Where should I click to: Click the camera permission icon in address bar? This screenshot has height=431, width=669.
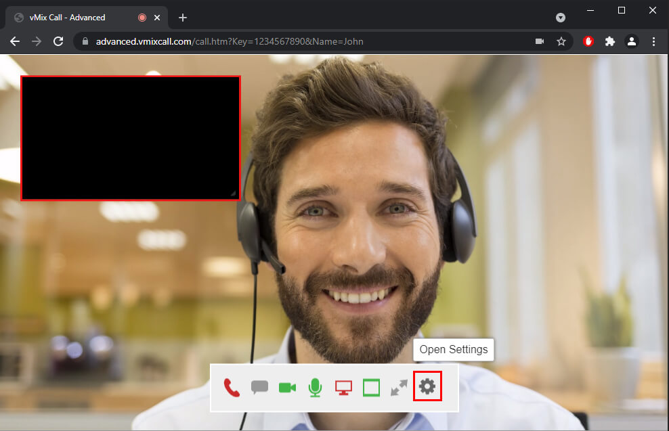540,41
